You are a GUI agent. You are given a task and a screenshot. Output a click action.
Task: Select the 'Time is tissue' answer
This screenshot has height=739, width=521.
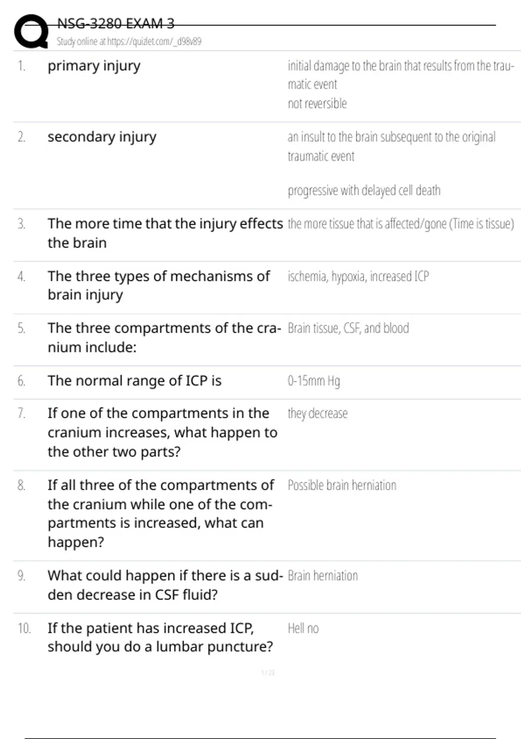click(401, 223)
